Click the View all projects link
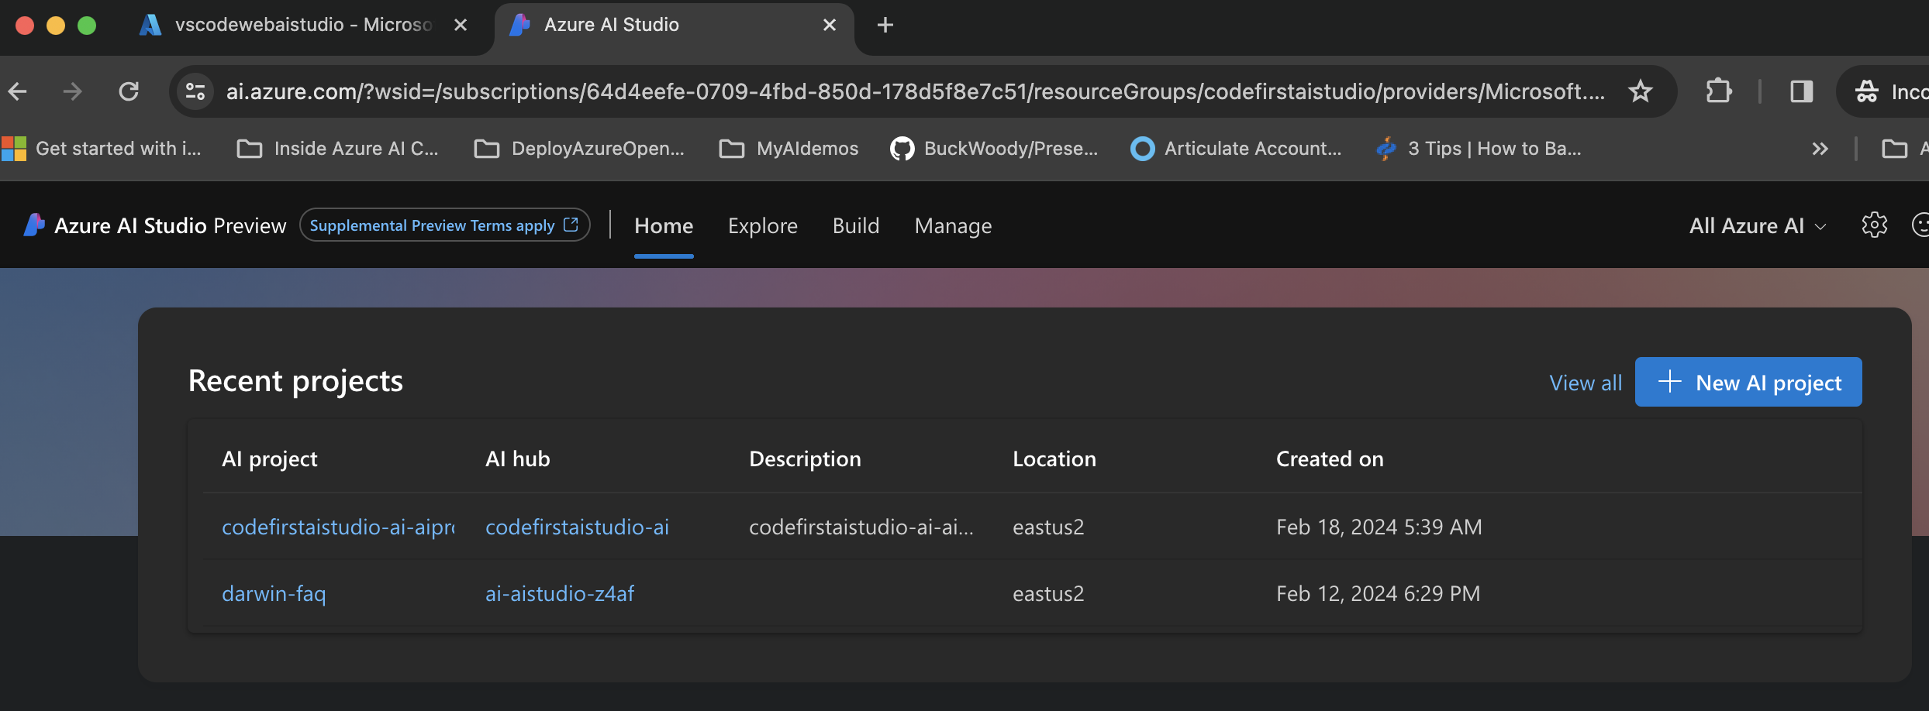The height and width of the screenshot is (711, 1929). [x=1586, y=383]
